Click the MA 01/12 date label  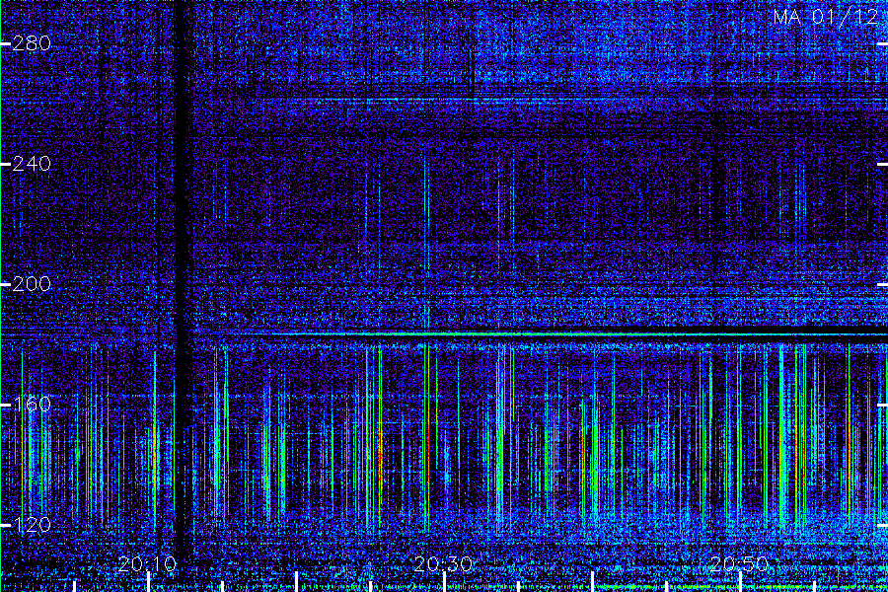tap(826, 17)
